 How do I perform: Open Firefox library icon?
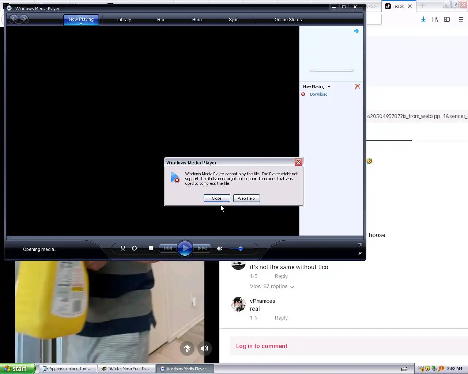(435, 20)
